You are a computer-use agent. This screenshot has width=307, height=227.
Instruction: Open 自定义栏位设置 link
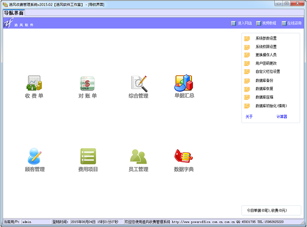pos(268,71)
